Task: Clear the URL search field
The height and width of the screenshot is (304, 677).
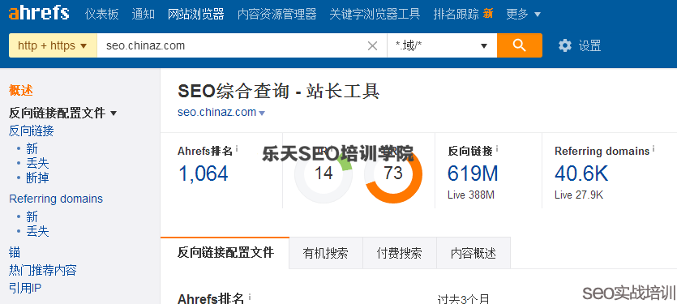Action: pyautogui.click(x=372, y=45)
